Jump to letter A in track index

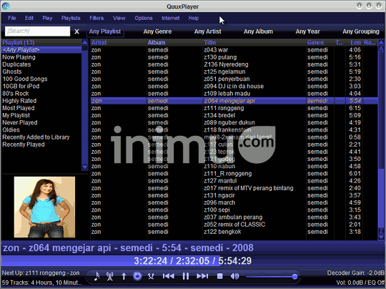pos(381,49)
